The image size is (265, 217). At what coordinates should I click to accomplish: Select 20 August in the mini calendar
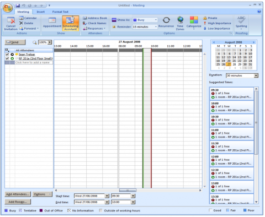coord(229,61)
